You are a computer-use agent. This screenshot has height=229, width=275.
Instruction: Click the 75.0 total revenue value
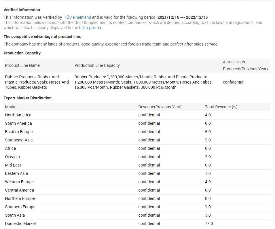point(209,224)
